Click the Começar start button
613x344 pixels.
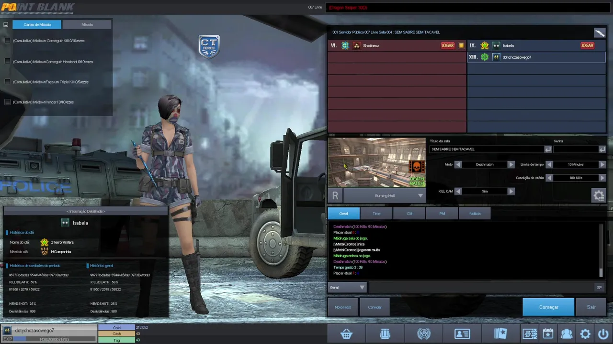548,307
